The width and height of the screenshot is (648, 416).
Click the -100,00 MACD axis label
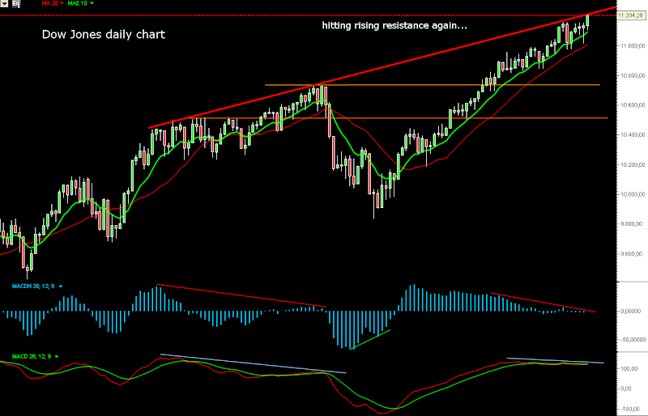(x=630, y=409)
